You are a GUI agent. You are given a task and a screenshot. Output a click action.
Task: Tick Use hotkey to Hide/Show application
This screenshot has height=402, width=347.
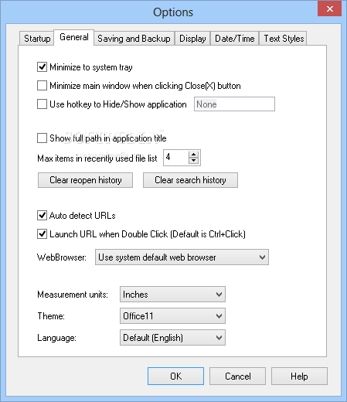42,104
